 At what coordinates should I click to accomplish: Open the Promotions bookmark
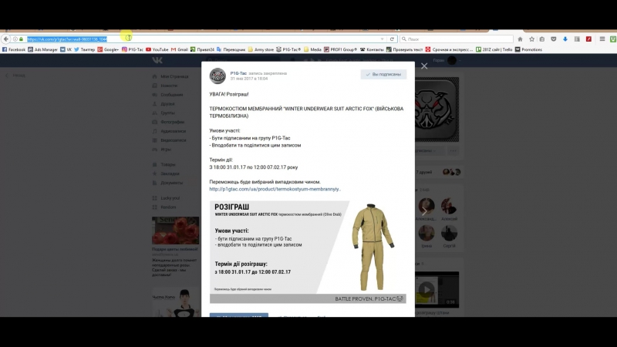tap(528, 49)
